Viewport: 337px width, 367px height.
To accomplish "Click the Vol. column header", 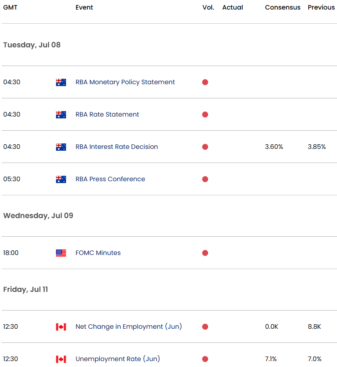I will (x=208, y=8).
